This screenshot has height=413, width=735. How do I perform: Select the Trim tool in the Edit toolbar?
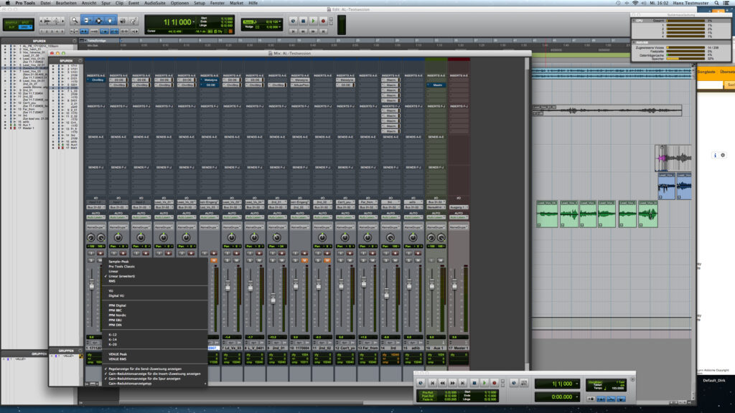click(87, 21)
